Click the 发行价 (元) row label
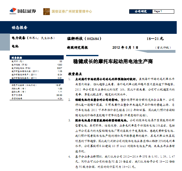The image size is (182, 171). point(17,61)
